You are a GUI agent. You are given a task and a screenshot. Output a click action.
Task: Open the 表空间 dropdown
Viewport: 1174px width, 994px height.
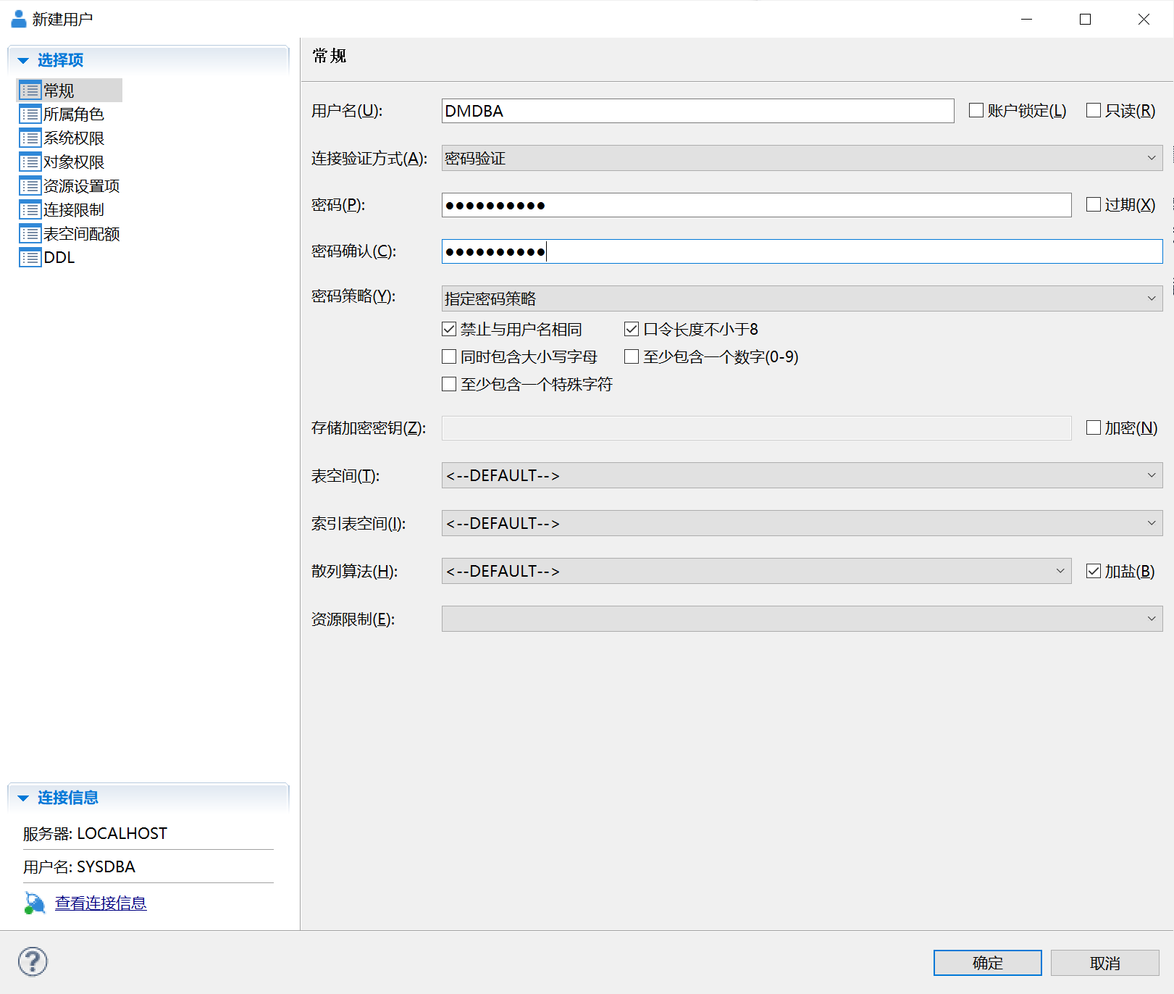pos(802,475)
